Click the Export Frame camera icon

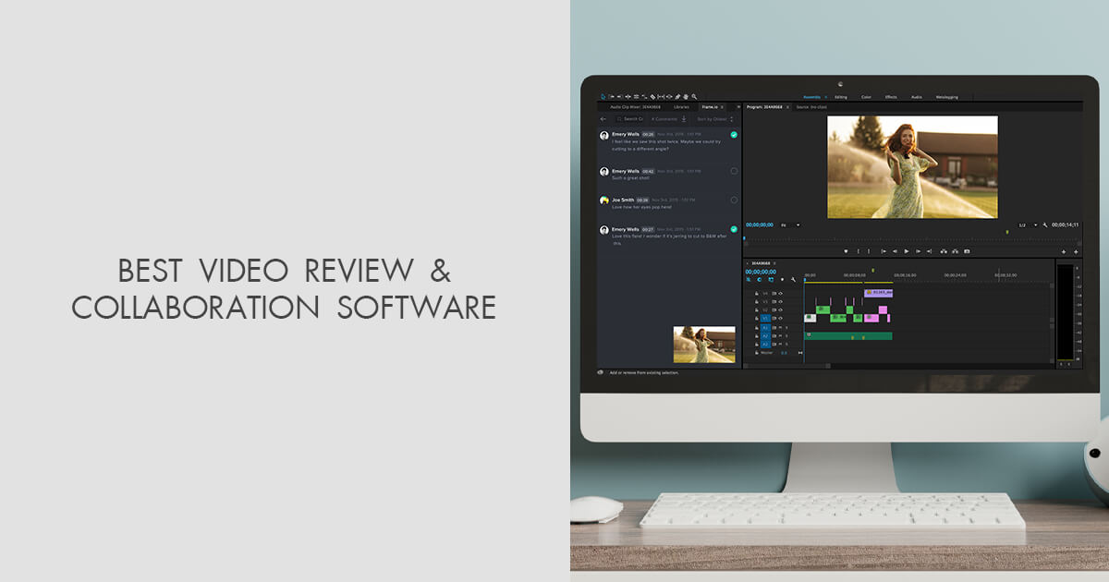[968, 251]
